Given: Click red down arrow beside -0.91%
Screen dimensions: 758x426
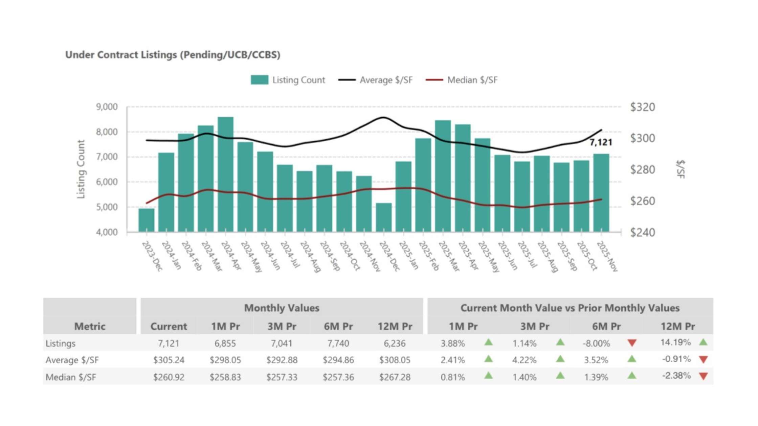Looking at the screenshot, I should tap(703, 360).
